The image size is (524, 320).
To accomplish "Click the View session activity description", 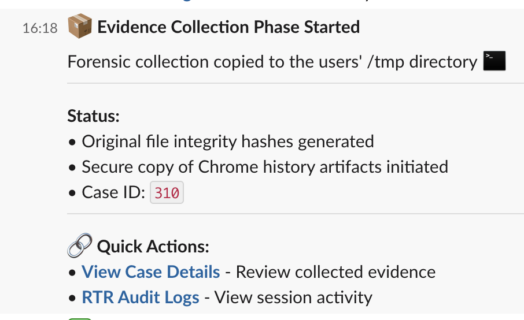I will (x=293, y=297).
